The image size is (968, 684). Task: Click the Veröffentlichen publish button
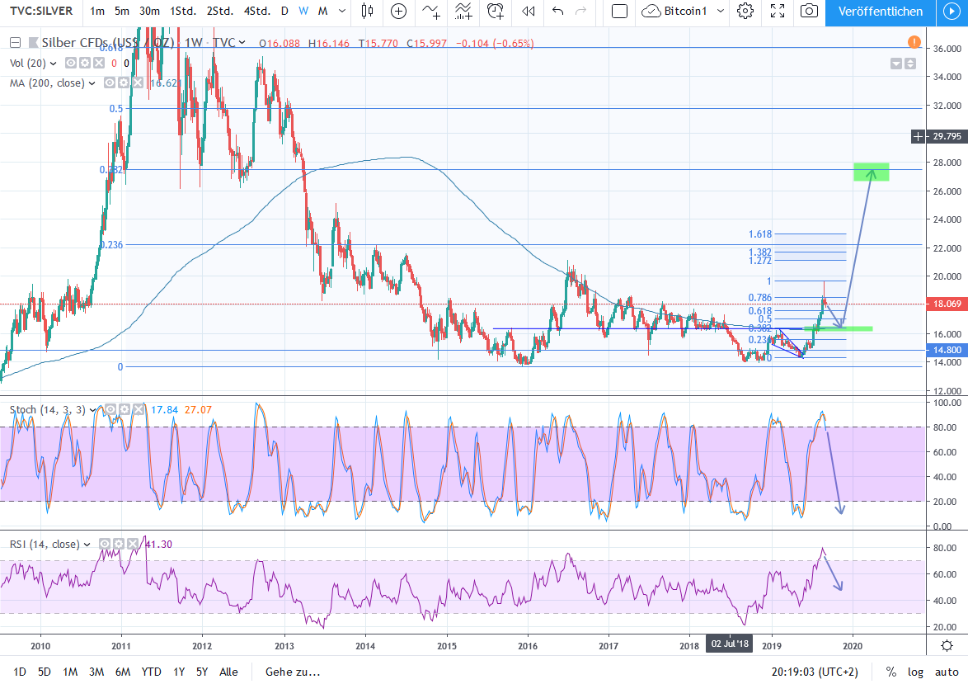coord(880,11)
